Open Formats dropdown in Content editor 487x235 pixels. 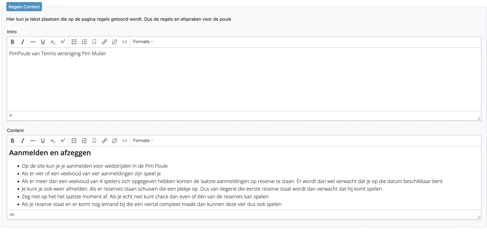point(143,140)
